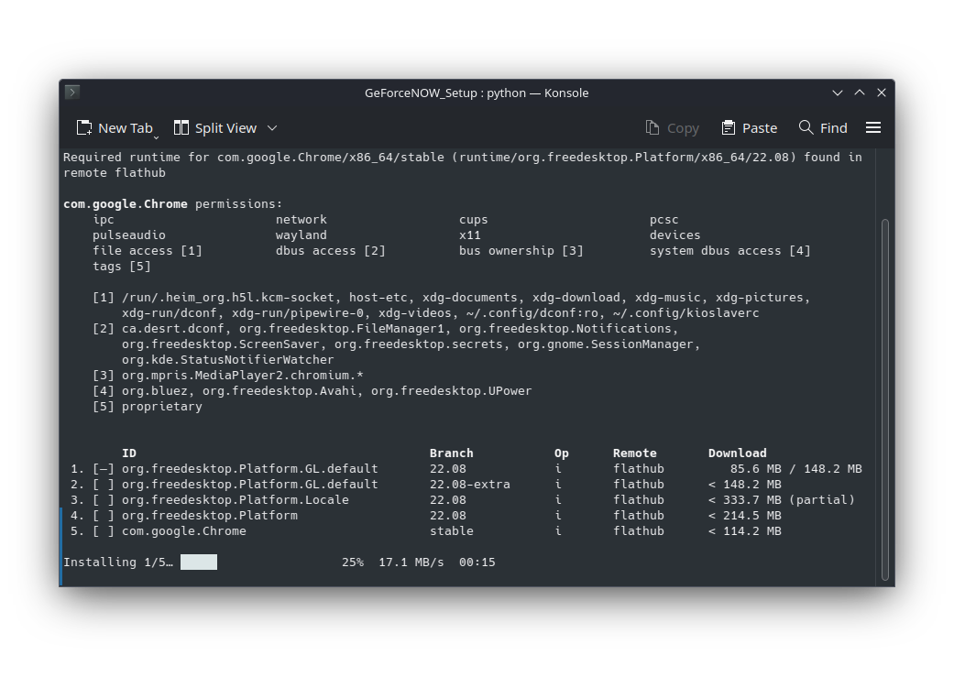Click the terminal vertical scrollbar
Viewport: 954px width, 688px height.
point(885,399)
